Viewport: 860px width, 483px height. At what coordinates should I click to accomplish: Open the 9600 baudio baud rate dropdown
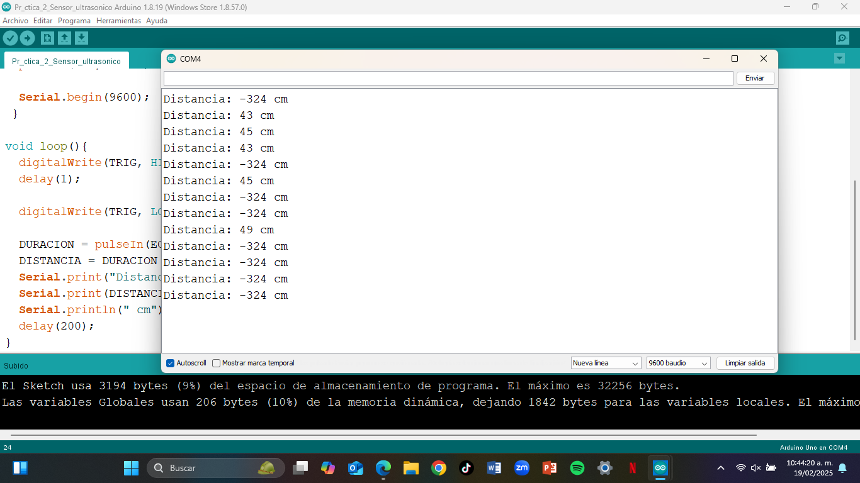click(x=678, y=364)
